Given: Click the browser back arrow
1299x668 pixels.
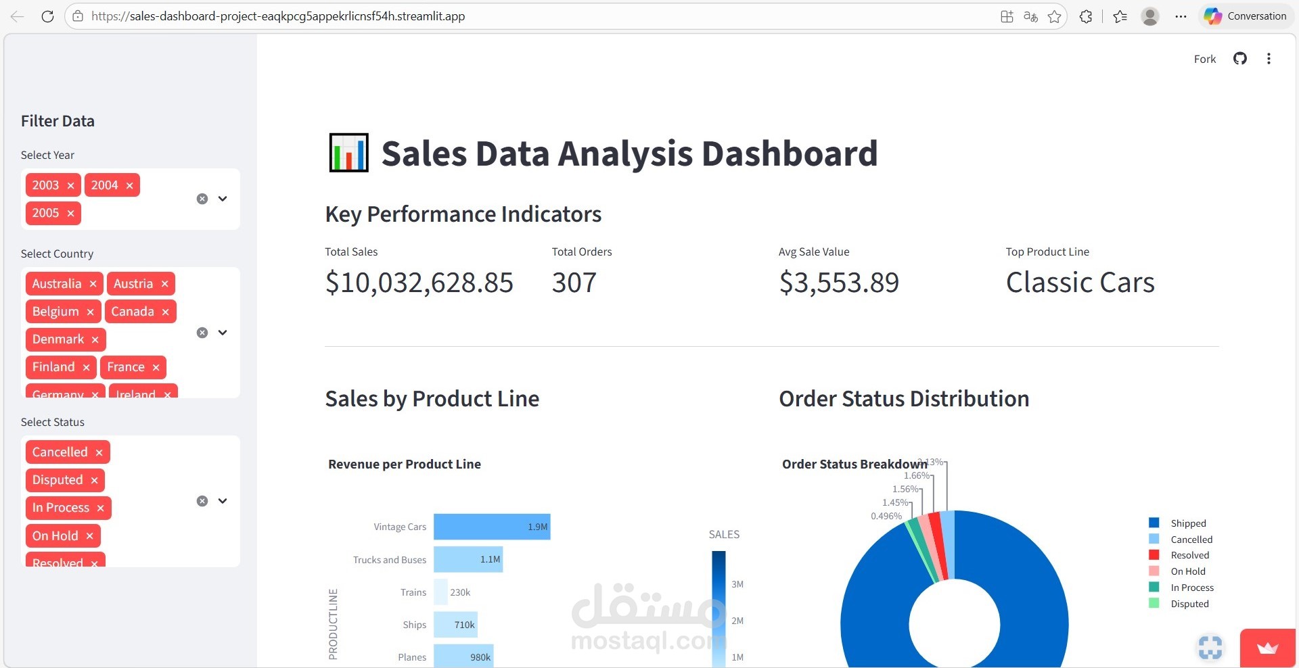Looking at the screenshot, I should (x=17, y=16).
